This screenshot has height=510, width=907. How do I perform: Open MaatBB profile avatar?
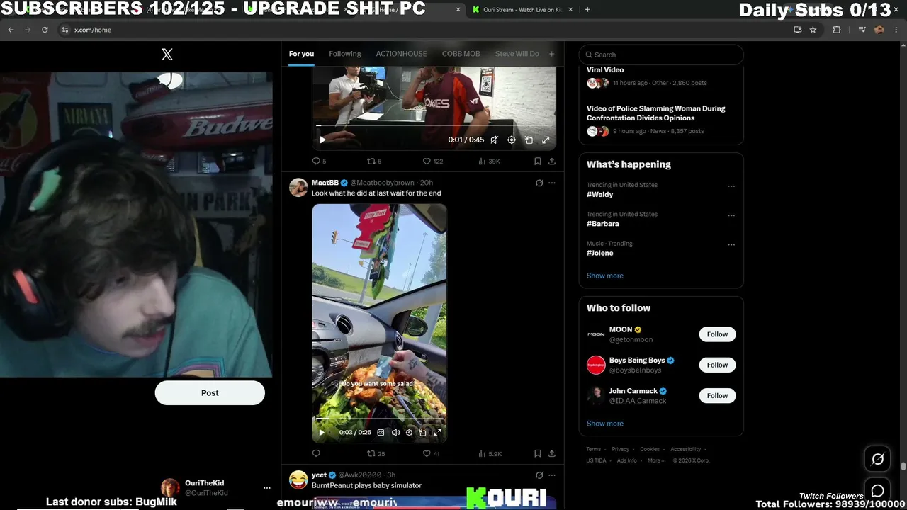(298, 187)
